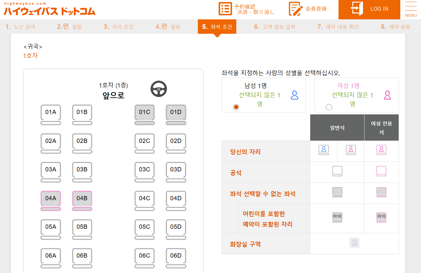Click the steering wheel icon
The image size is (421, 273).
click(159, 89)
